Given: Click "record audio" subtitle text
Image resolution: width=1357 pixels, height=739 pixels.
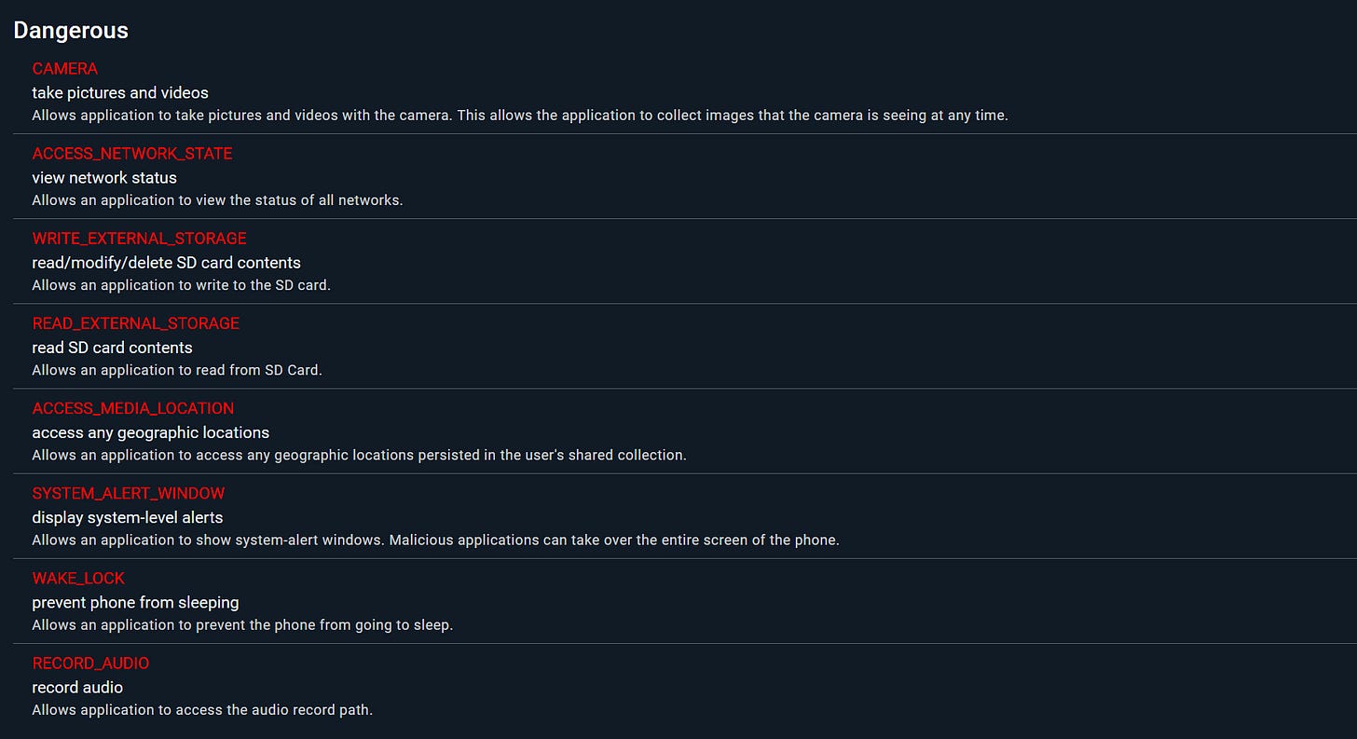Looking at the screenshot, I should tap(77, 687).
